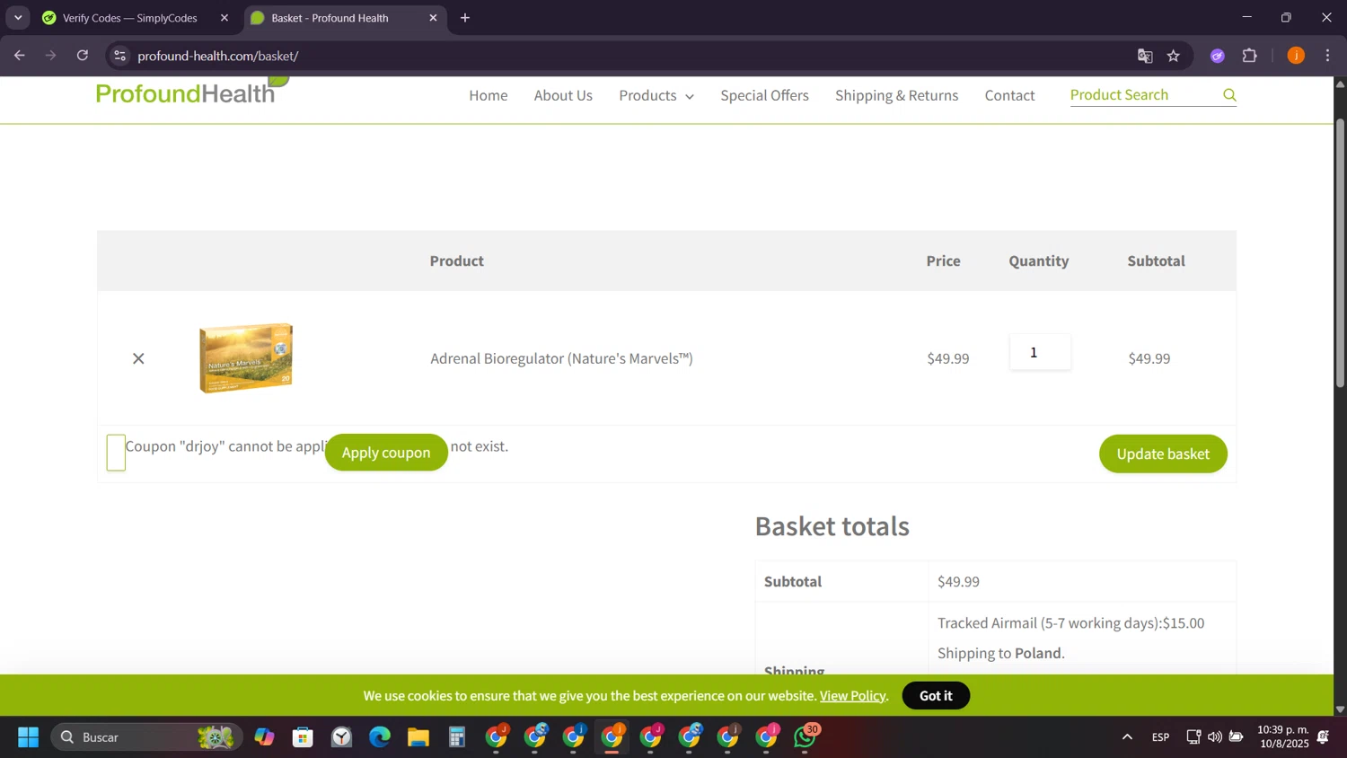1347x758 pixels.
Task: Launch Microsoft Edge from taskbar
Action: coord(380,737)
